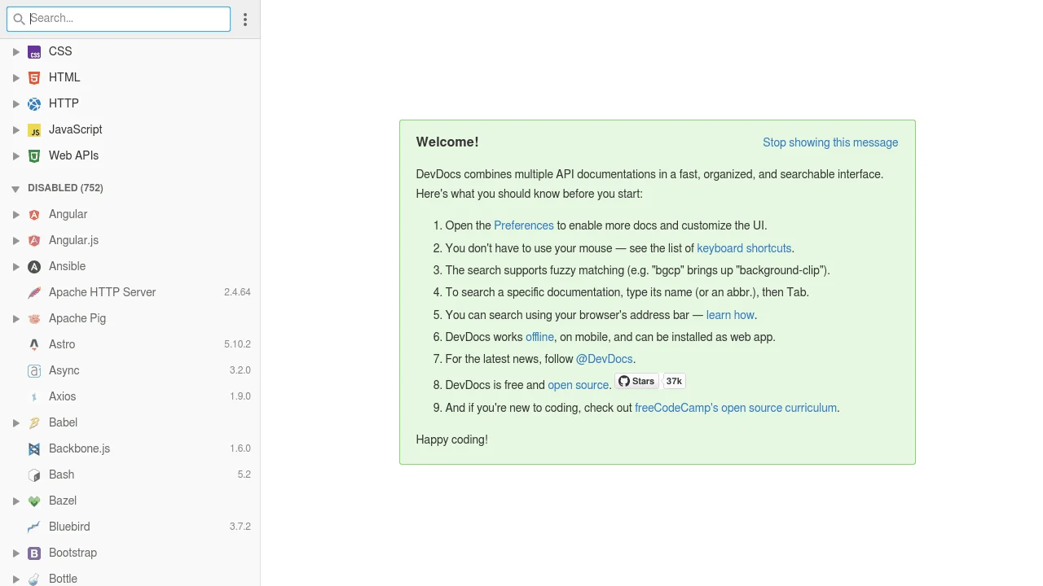Image resolution: width=1043 pixels, height=586 pixels.
Task: Expand the Babel documentation arrow
Action: tap(15, 423)
